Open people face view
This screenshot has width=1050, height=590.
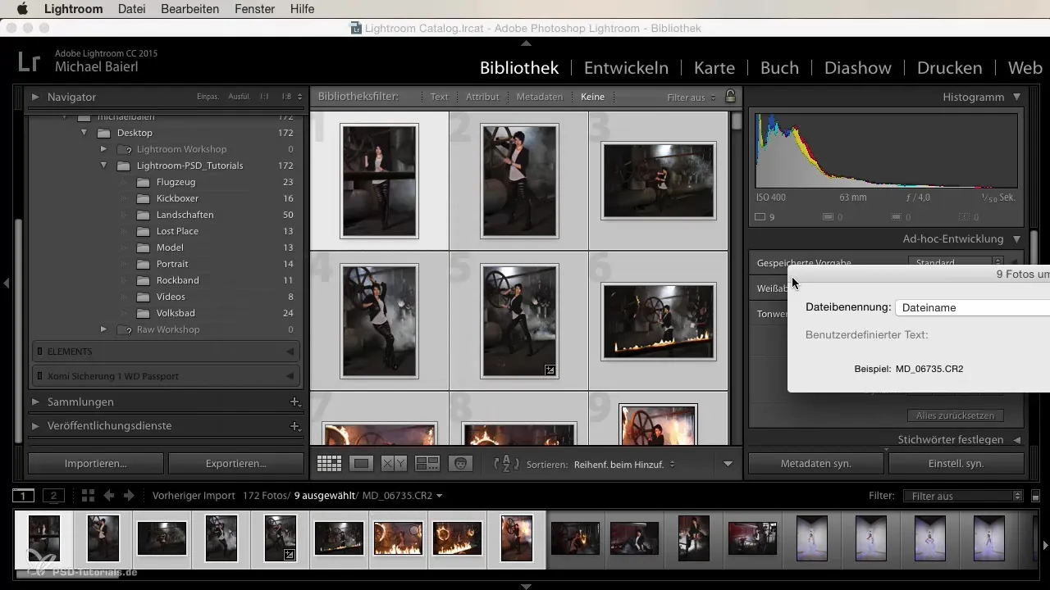(461, 463)
